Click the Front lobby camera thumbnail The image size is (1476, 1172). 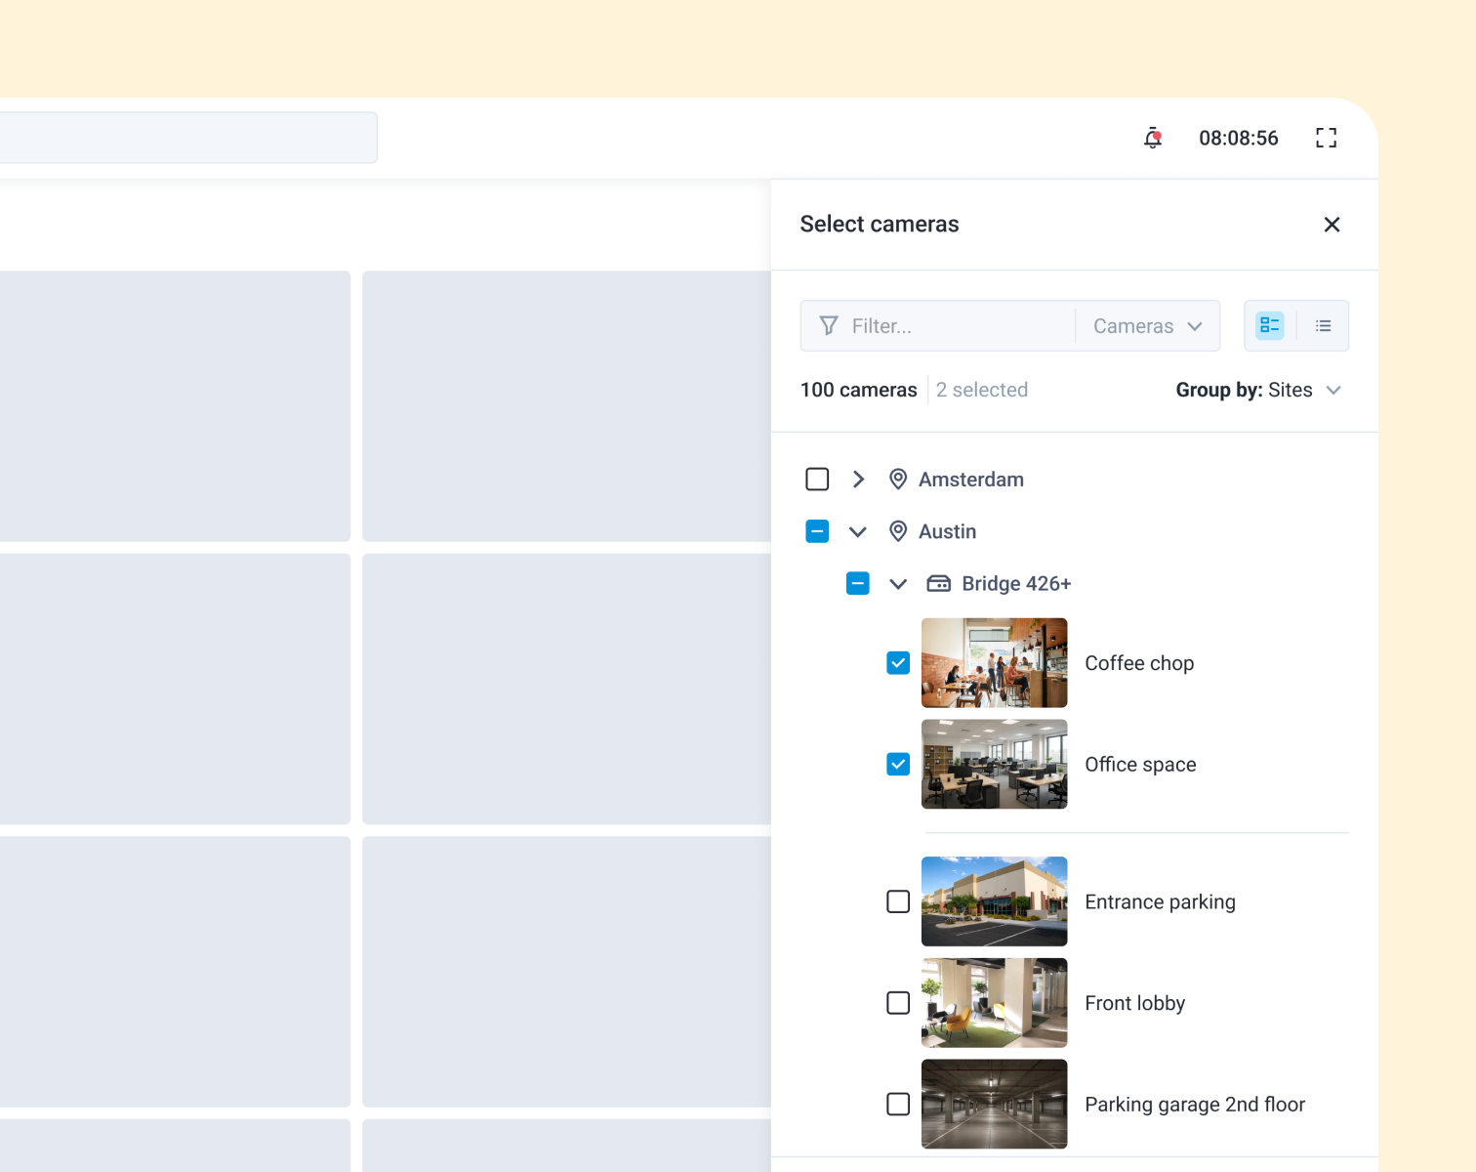tap(994, 1003)
